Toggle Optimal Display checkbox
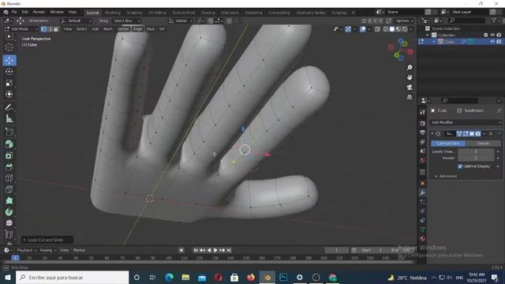The height and width of the screenshot is (284, 505). [460, 166]
